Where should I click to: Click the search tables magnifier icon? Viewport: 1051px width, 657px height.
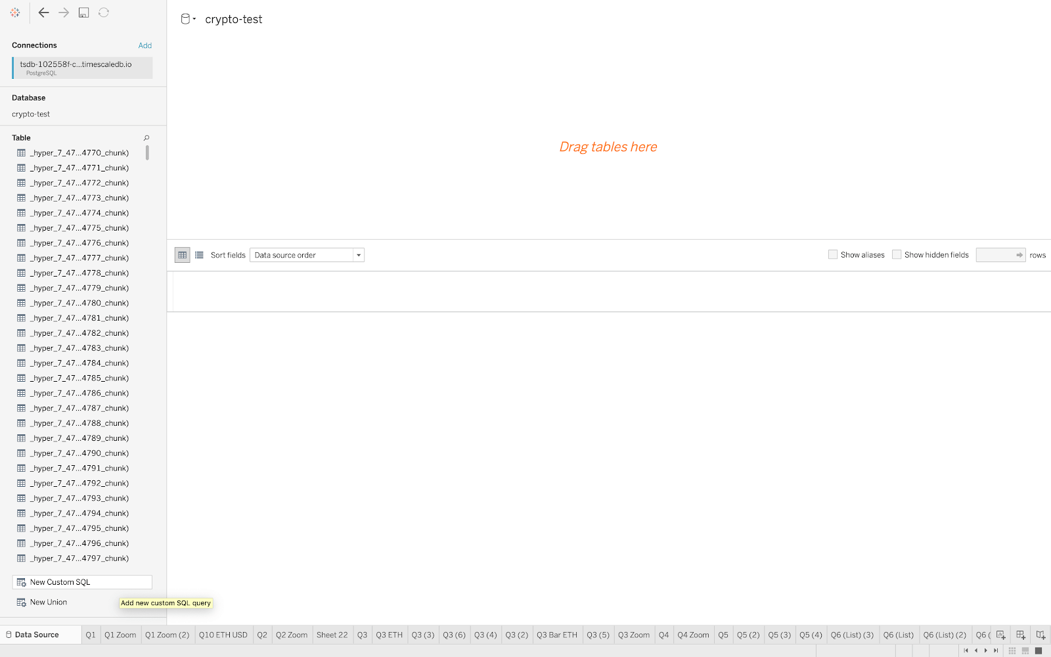[146, 138]
